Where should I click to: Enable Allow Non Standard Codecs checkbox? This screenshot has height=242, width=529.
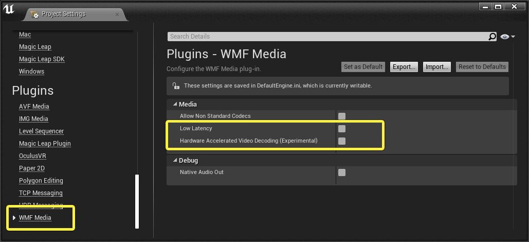342,116
